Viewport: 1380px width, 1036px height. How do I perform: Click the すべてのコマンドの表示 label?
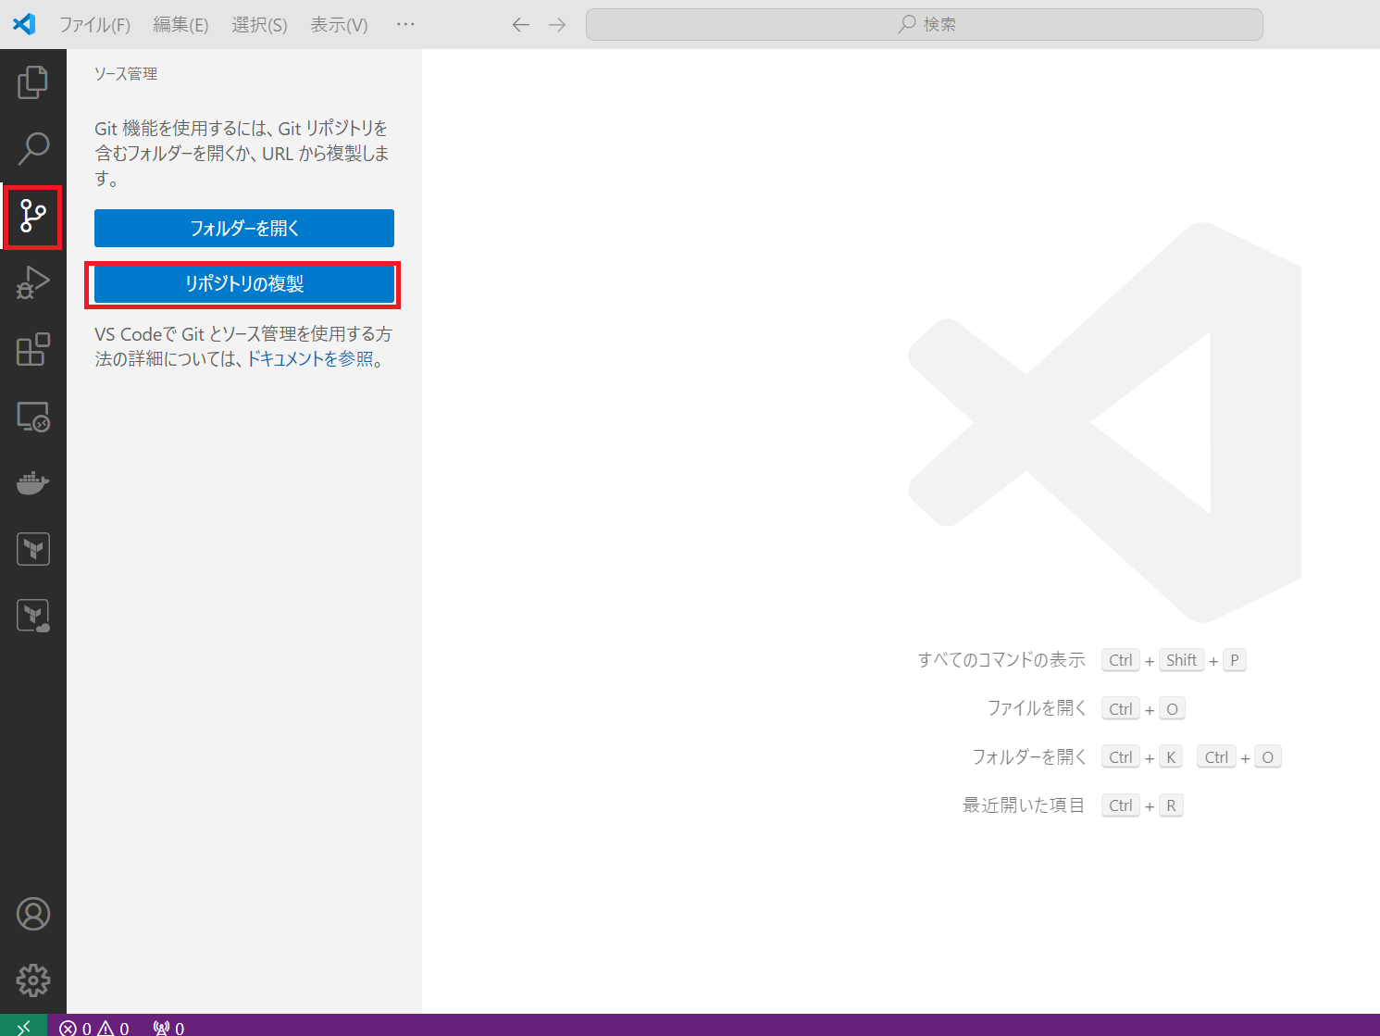1001,660
